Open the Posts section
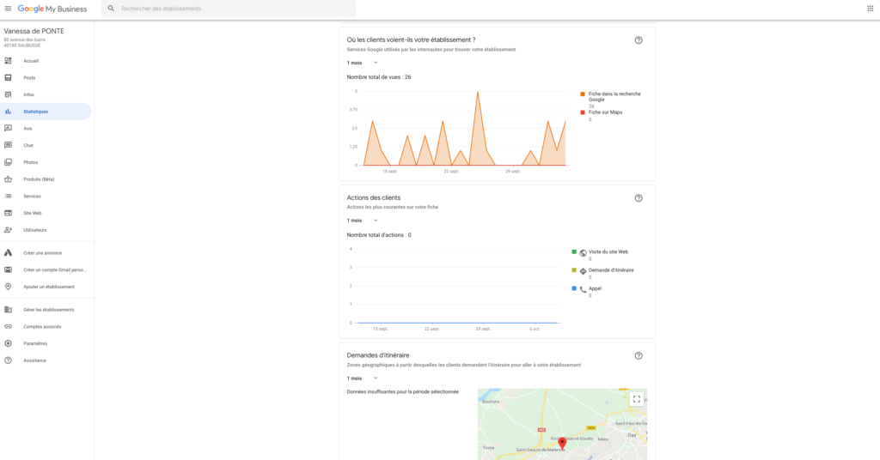This screenshot has width=880, height=460. click(x=29, y=78)
